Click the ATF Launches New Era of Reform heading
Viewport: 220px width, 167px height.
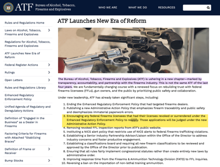pos(102,21)
